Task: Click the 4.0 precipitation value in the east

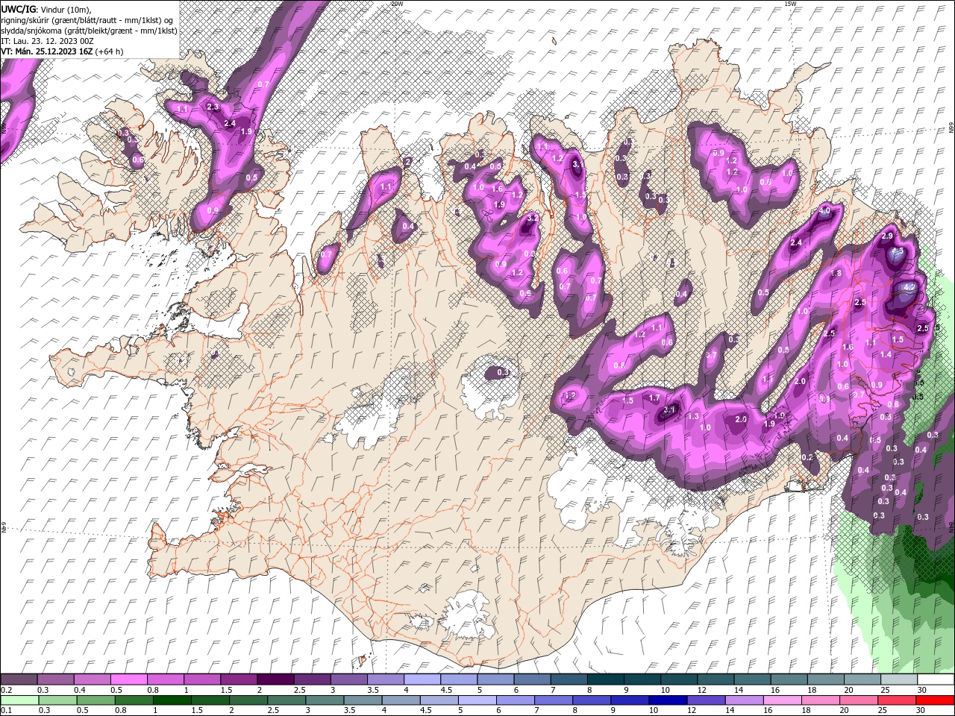Action: tap(824, 211)
